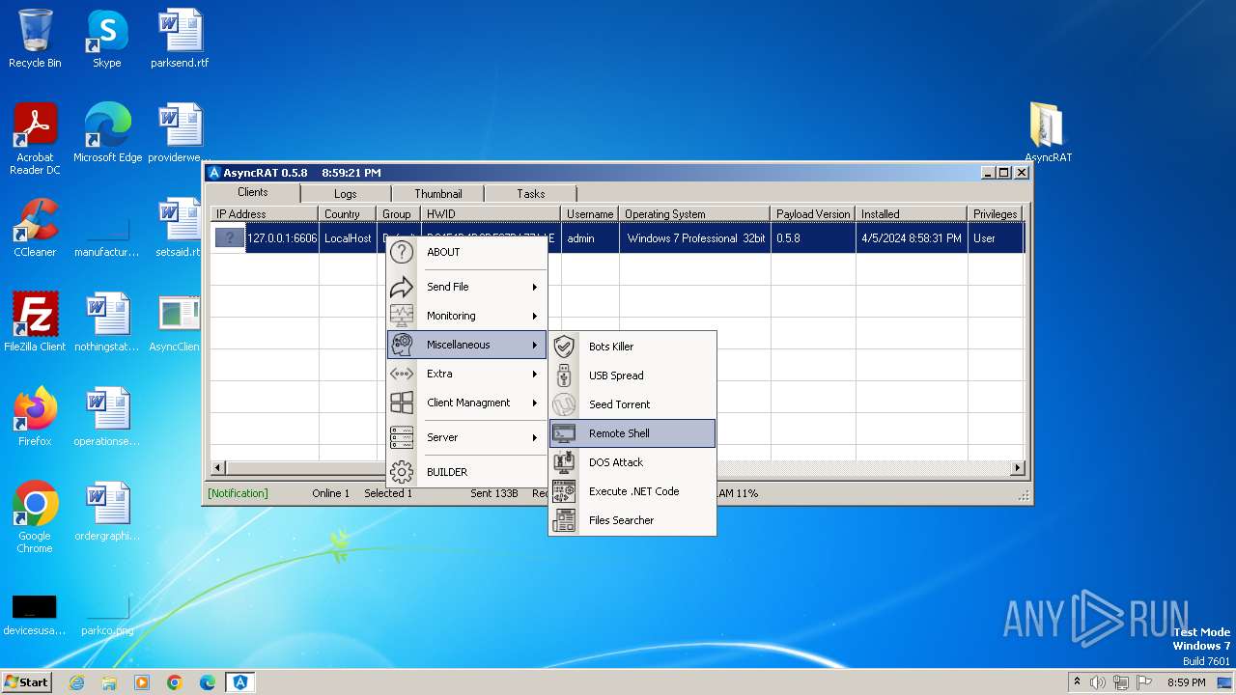This screenshot has height=695, width=1236.
Task: Choose Execute .NET Code menu entry
Action: pyautogui.click(x=632, y=491)
